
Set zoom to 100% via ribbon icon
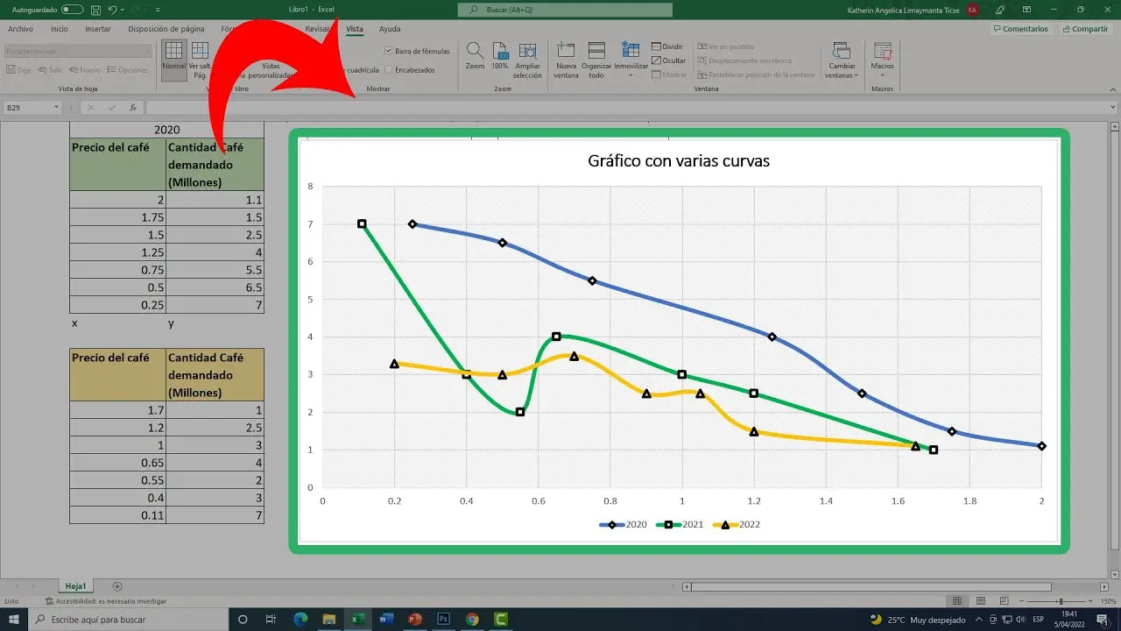click(x=500, y=53)
